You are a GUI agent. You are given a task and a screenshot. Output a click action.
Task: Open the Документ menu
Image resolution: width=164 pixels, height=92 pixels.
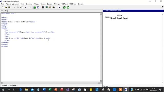16,4
